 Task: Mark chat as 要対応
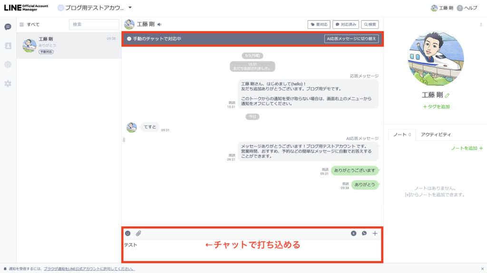click(x=319, y=24)
